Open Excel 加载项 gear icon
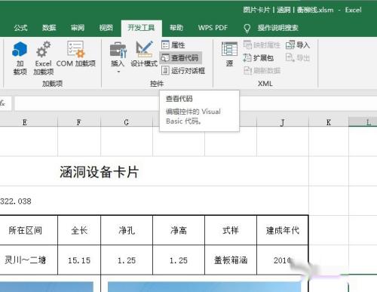This screenshot has height=292, width=377. click(x=43, y=58)
